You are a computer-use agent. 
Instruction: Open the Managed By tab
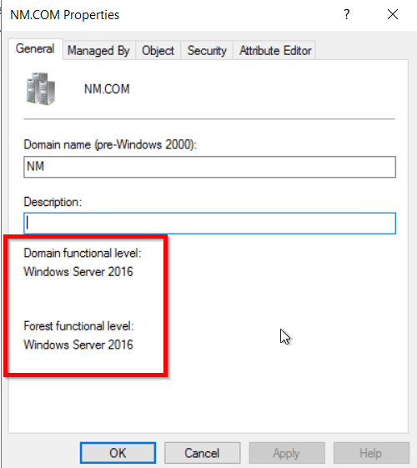tap(98, 50)
